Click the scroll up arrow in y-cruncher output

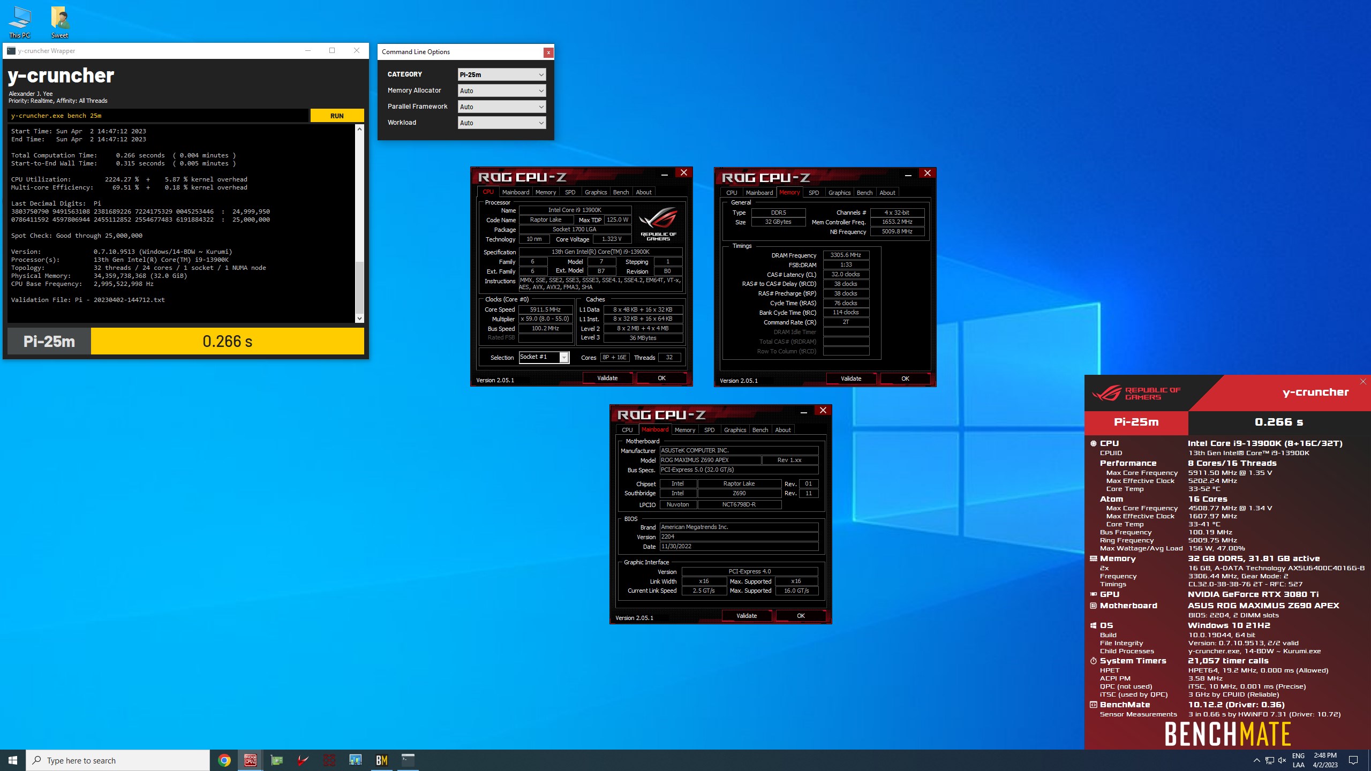point(359,129)
